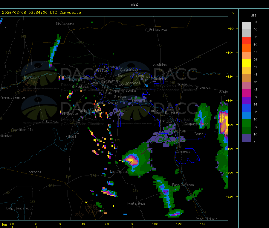Image resolution: width=269 pixels, height=228 pixels.
Task: Click the yellow 51 dBZ legend swatch
Action: pos(246,63)
